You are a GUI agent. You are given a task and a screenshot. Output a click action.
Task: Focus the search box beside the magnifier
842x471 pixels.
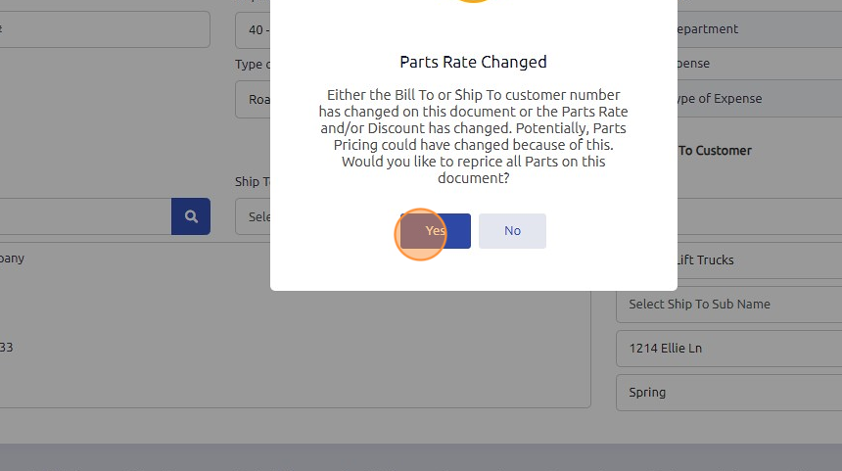click(83, 216)
